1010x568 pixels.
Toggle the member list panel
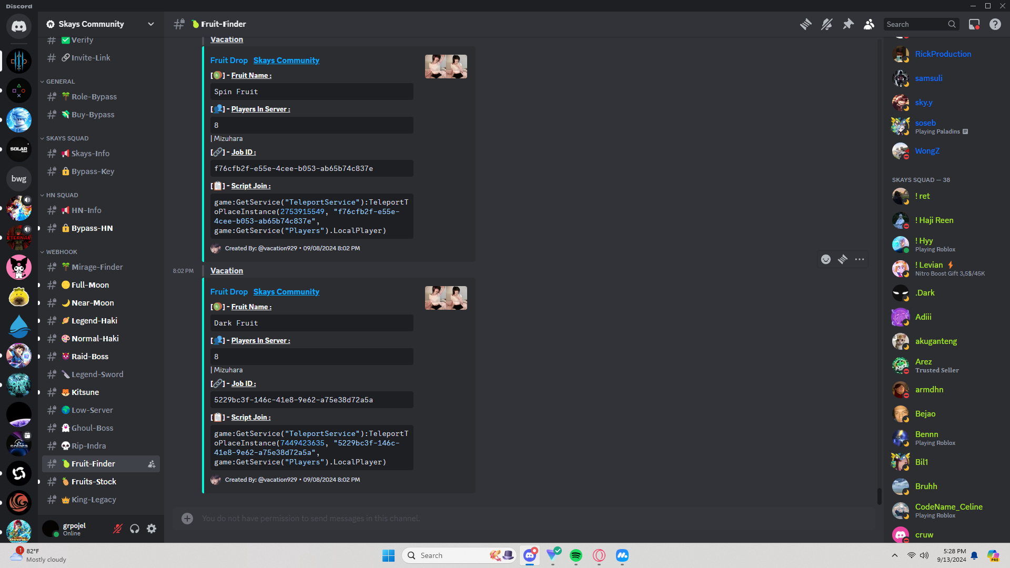point(869,24)
